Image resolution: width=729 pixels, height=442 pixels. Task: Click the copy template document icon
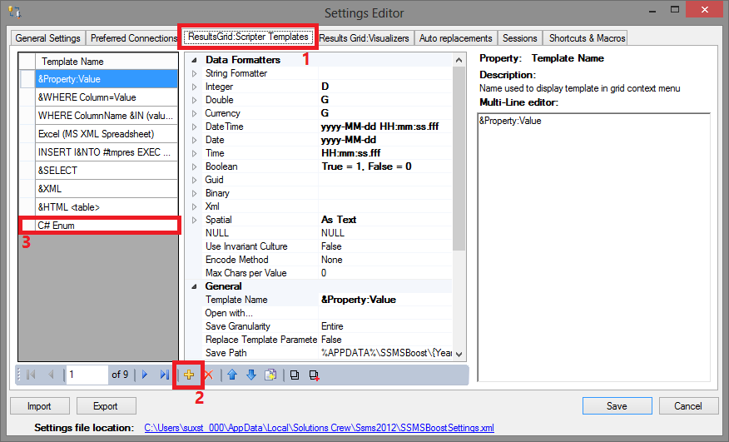point(270,375)
